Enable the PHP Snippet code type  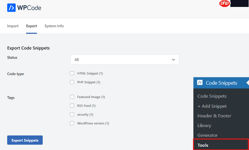(x=72, y=82)
